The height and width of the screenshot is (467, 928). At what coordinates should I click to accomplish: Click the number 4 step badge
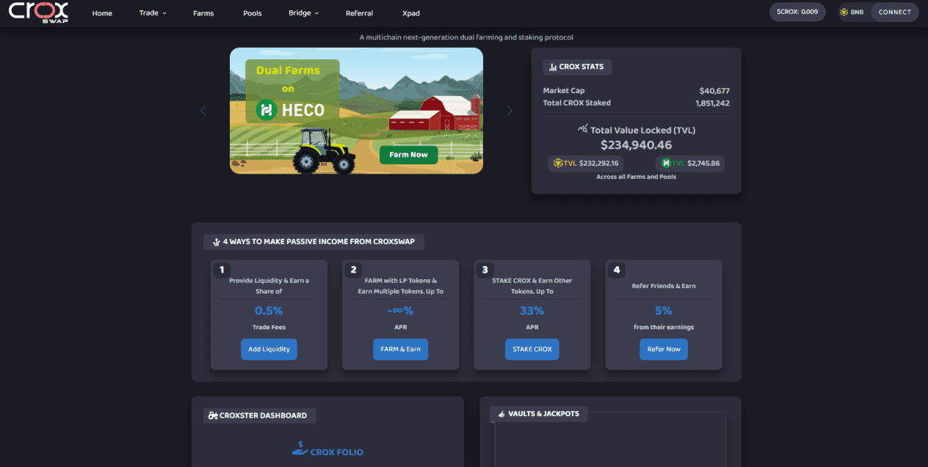click(617, 270)
